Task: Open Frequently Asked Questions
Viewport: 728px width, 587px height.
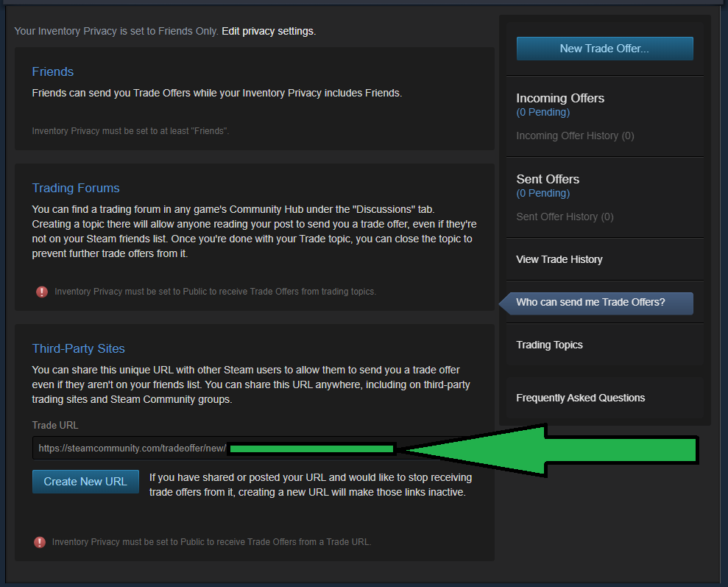Action: [580, 398]
